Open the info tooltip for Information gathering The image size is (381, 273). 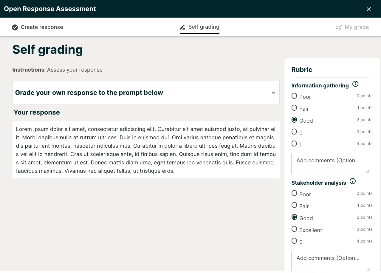point(355,84)
